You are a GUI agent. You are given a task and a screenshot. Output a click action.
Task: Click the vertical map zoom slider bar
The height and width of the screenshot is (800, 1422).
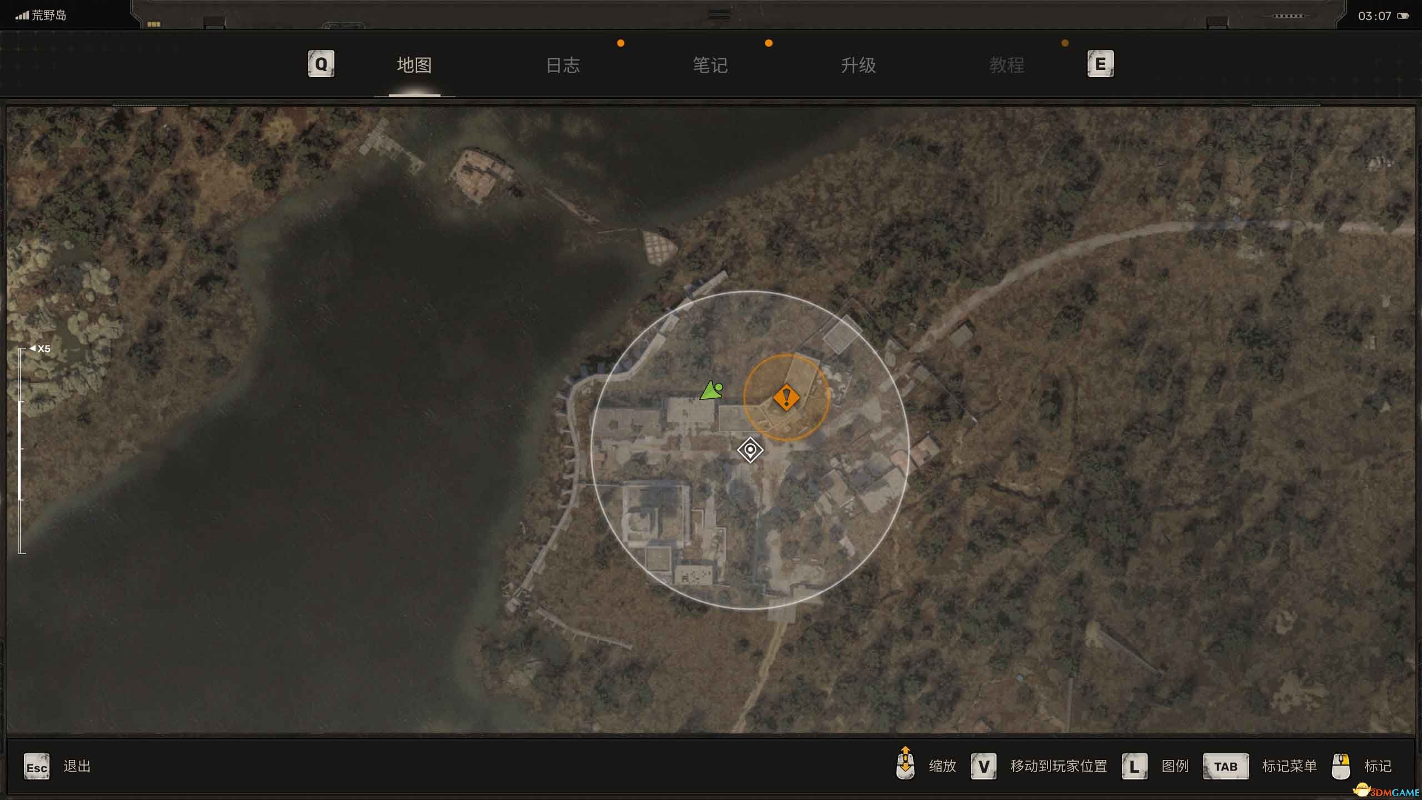point(21,451)
